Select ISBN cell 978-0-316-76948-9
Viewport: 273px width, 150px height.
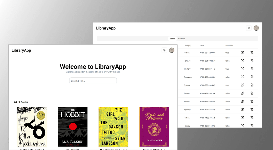tap(207, 102)
